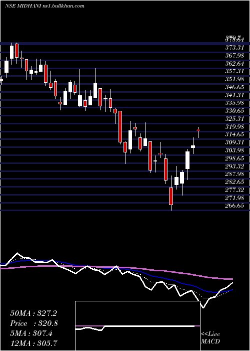Screen dimensions: 250x351
Task: Select the 346.65 axis value
Action: [x=234, y=87]
